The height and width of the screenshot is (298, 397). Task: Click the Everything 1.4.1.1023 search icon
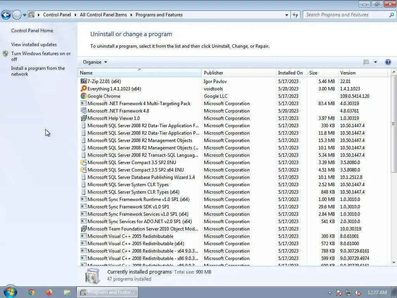pos(83,88)
